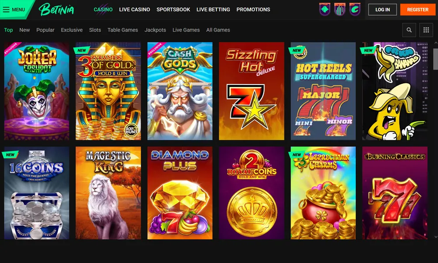Open the hamburger MENU button
Viewport: 438px width, 263px height.
14,10
